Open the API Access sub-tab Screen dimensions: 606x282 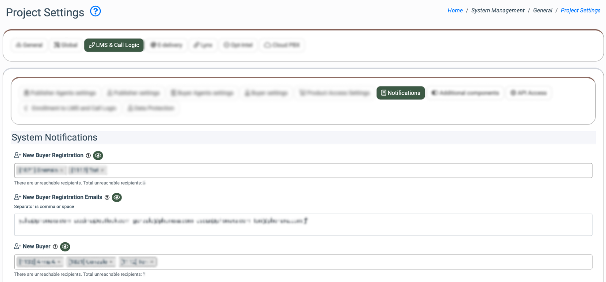[x=528, y=93]
